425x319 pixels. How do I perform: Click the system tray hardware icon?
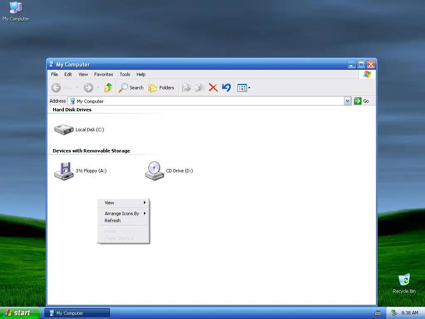(394, 313)
